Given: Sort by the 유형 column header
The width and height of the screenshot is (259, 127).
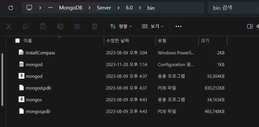Looking at the screenshot, I should 162,41.
